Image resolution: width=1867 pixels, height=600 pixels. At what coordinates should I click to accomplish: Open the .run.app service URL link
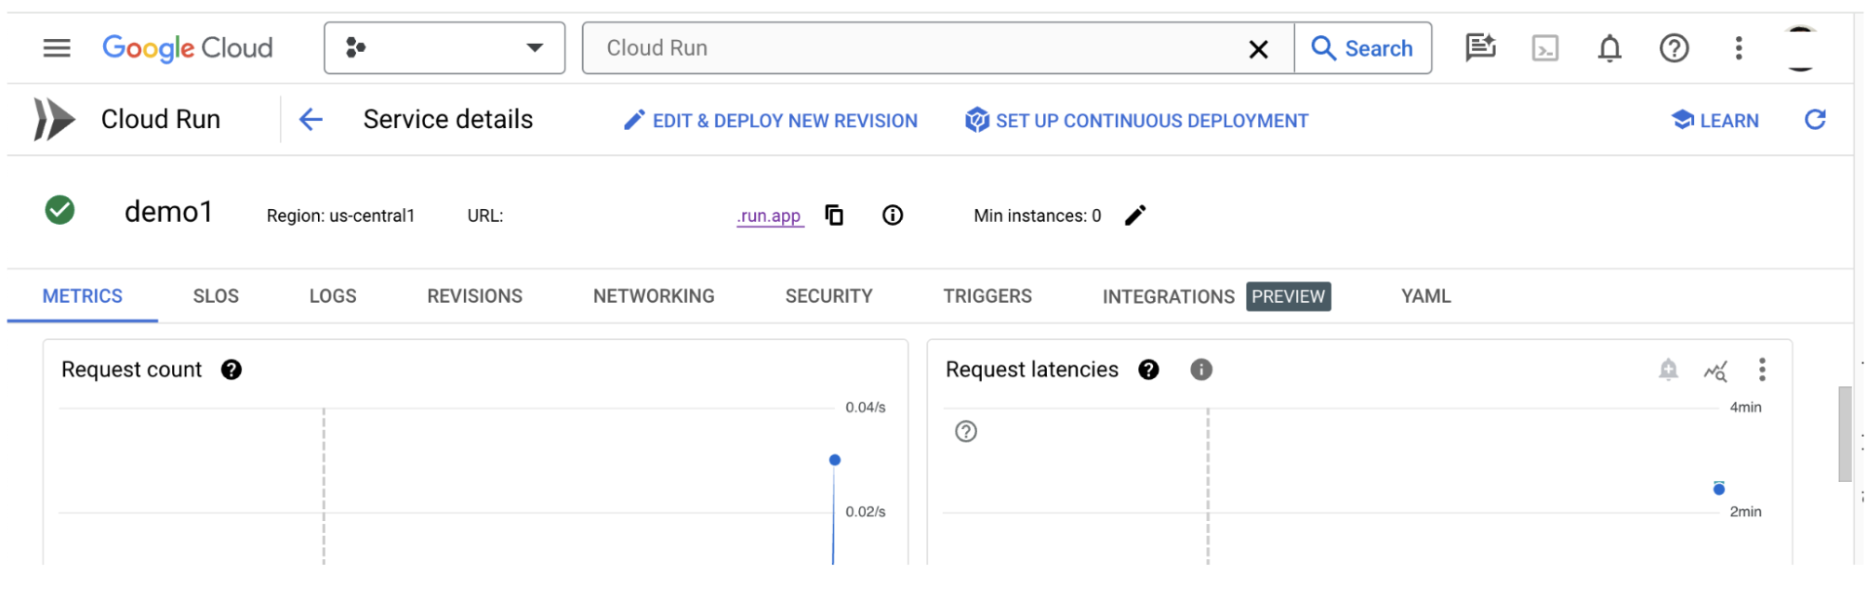pyautogui.click(x=770, y=216)
